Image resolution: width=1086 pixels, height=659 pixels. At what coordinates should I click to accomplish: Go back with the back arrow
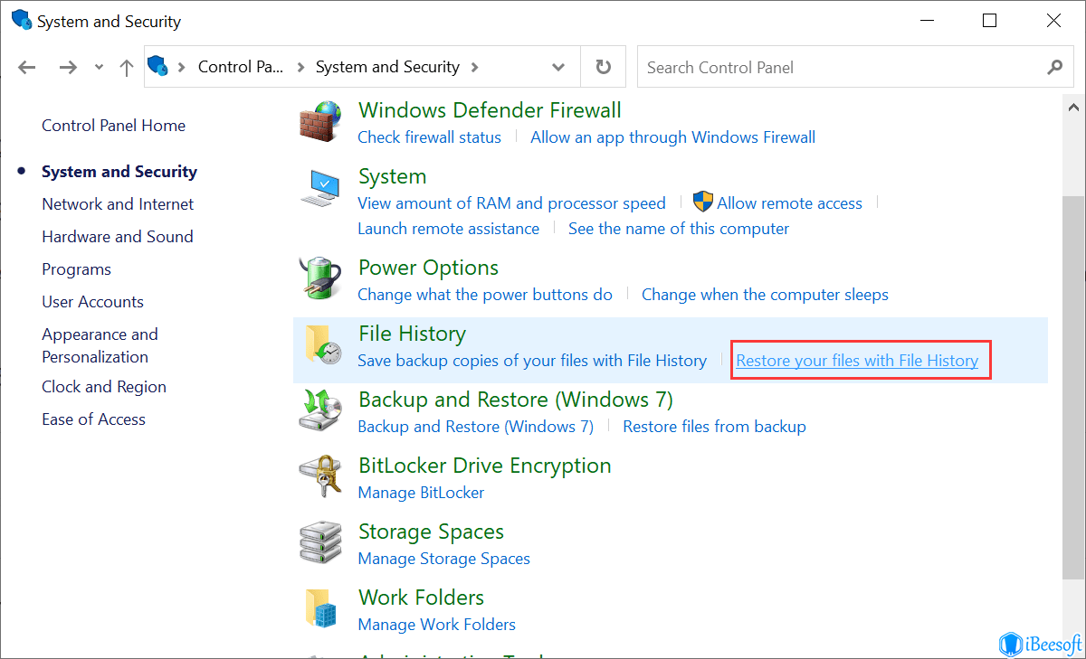tap(26, 67)
